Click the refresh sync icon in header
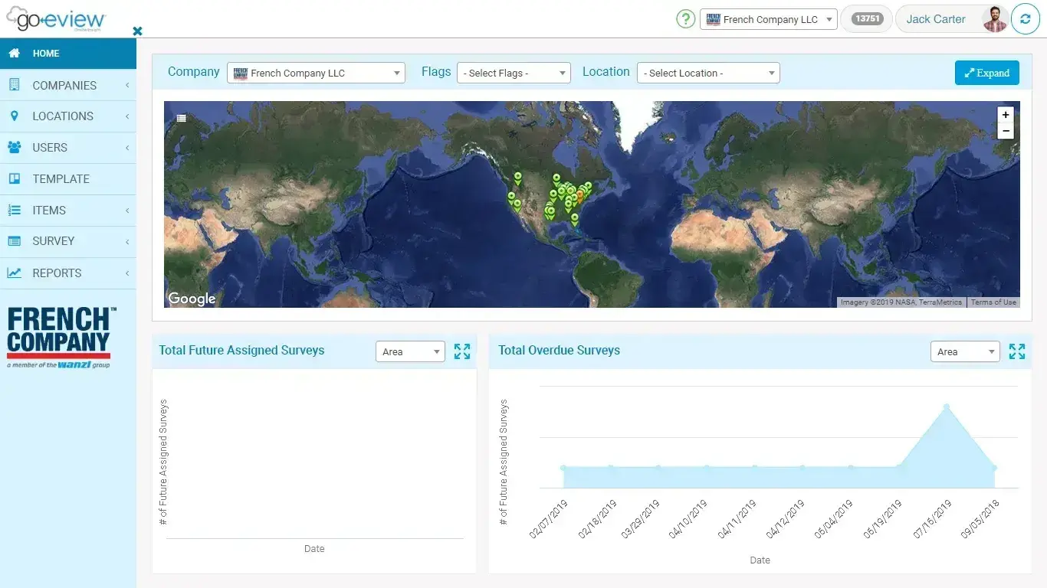This screenshot has height=588, width=1047. (x=1025, y=19)
